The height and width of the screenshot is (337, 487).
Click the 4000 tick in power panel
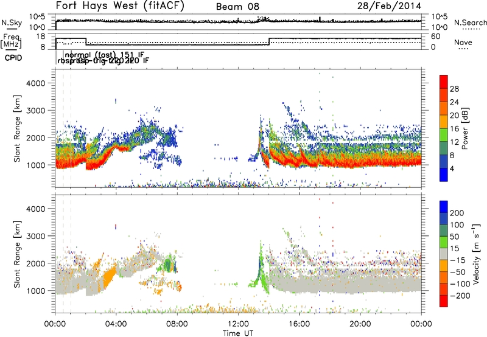(x=35, y=83)
